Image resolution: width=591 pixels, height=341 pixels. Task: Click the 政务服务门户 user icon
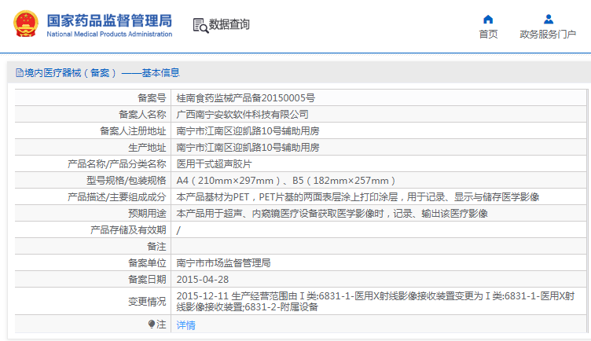(x=549, y=19)
